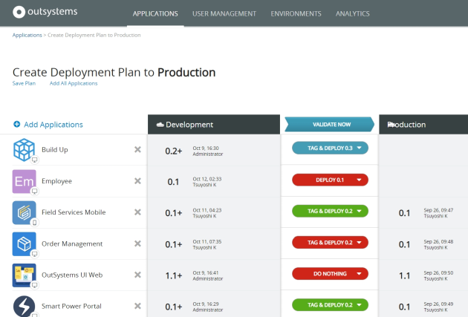Screen dimensions: 468x317
Task: Open the Order Management app icon
Action: 25,244
